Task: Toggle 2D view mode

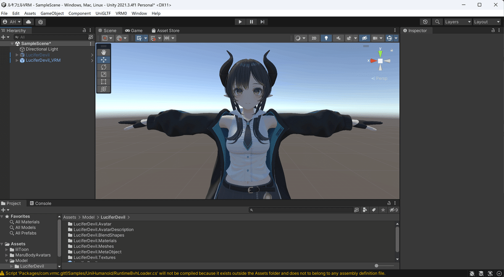Action: coord(314,38)
